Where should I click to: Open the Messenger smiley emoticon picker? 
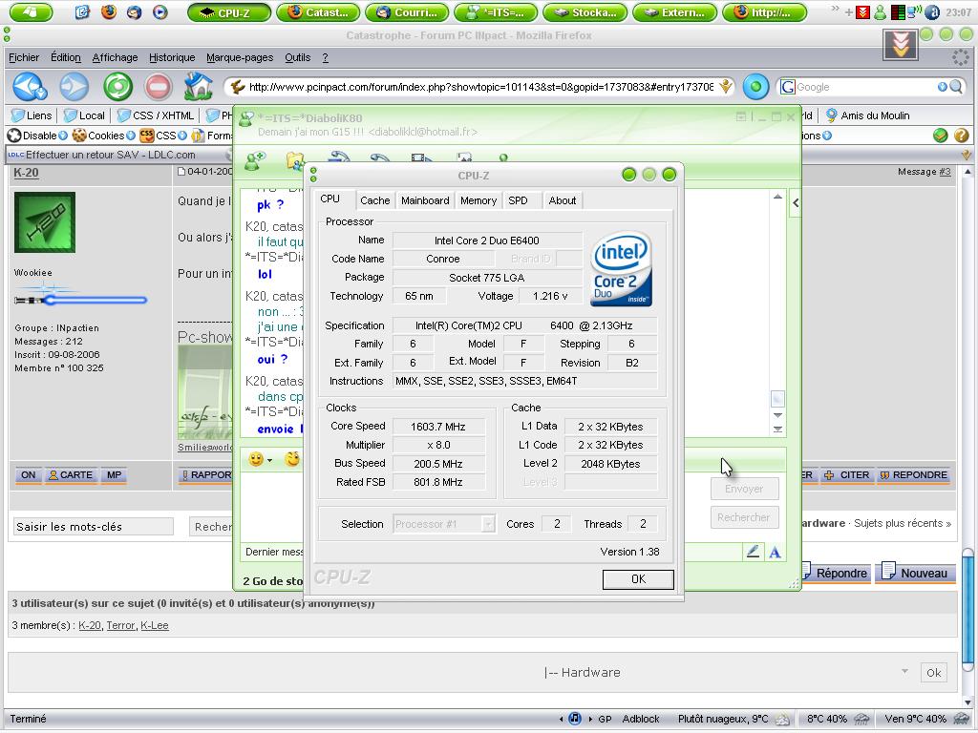[x=256, y=459]
